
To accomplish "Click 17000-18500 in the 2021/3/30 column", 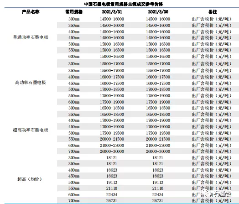I will point(158,89).
